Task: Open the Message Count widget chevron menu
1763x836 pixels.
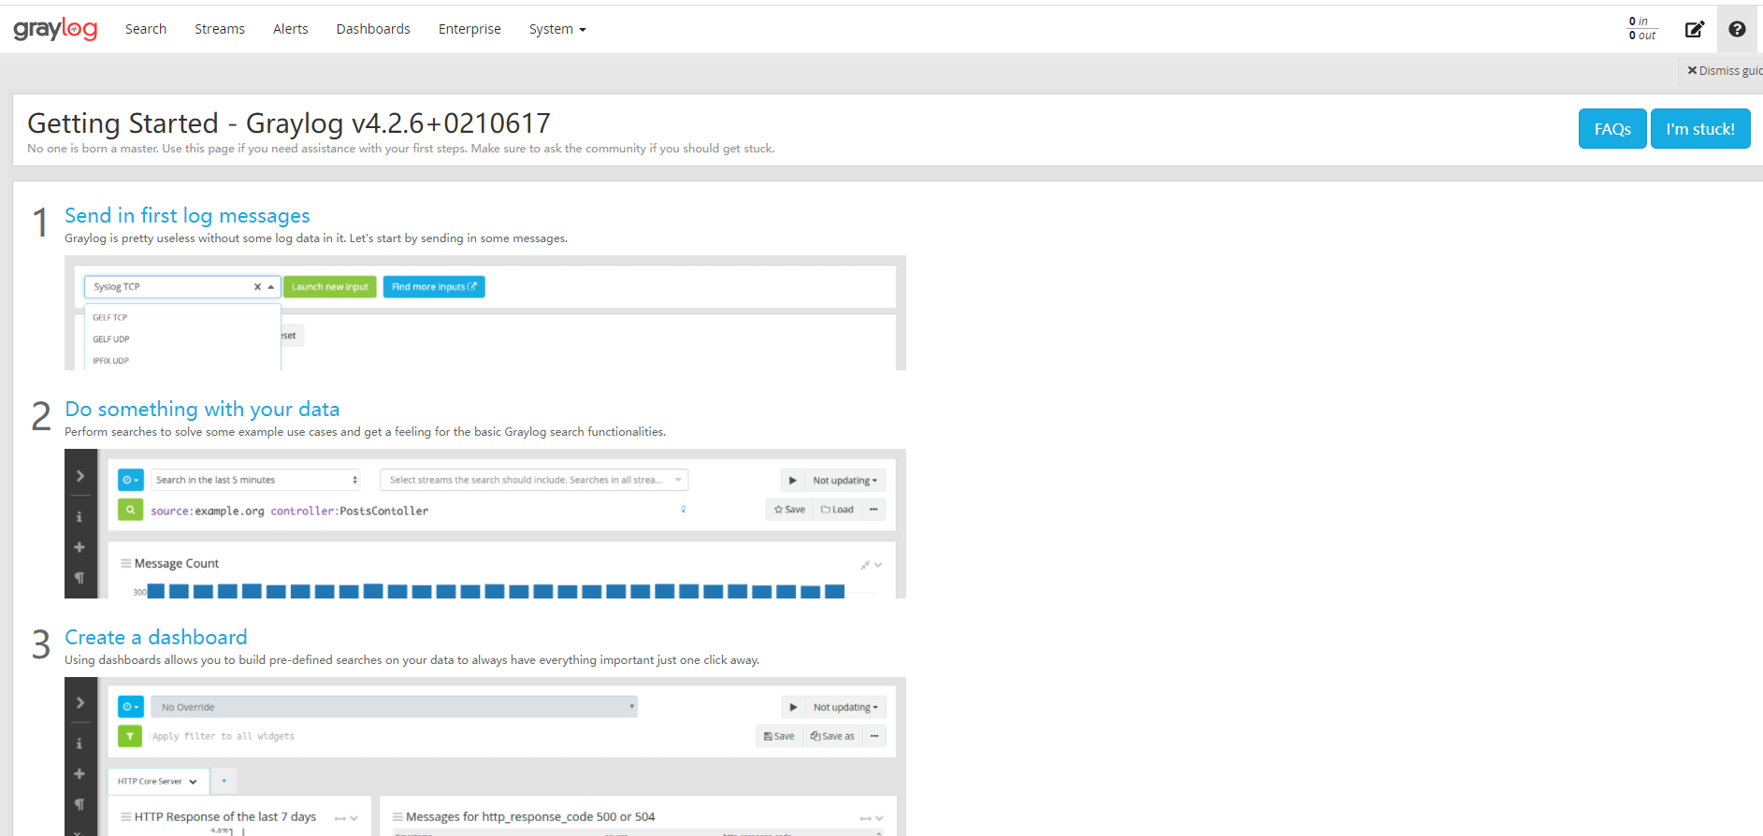Action: (x=878, y=565)
